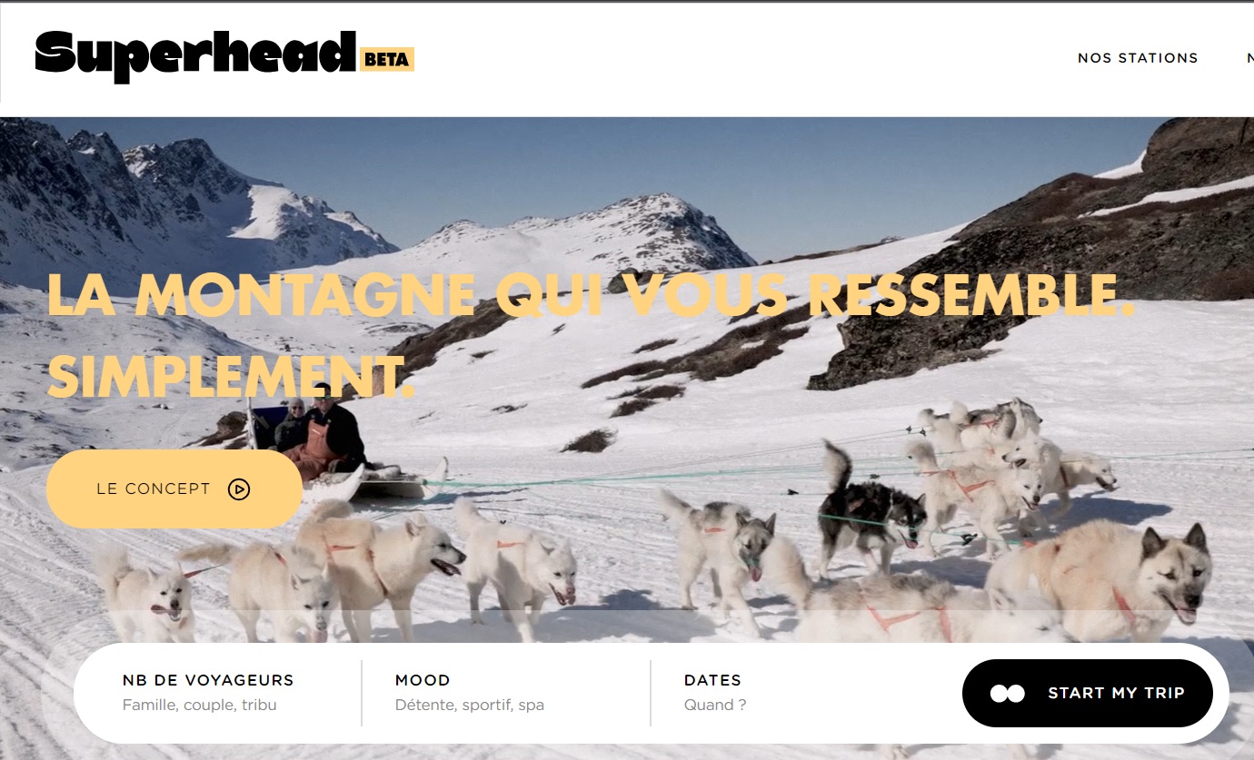Open the Le Concept video button
Screen dimensions: 1254x760
click(174, 489)
